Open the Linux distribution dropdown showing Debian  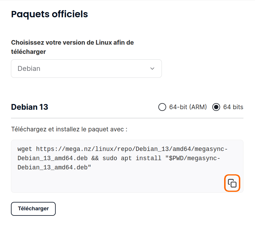86,69
